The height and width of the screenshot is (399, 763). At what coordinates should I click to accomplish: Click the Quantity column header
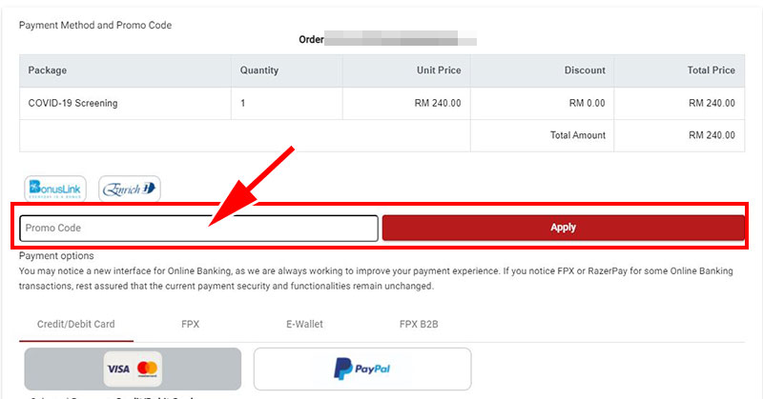point(259,70)
